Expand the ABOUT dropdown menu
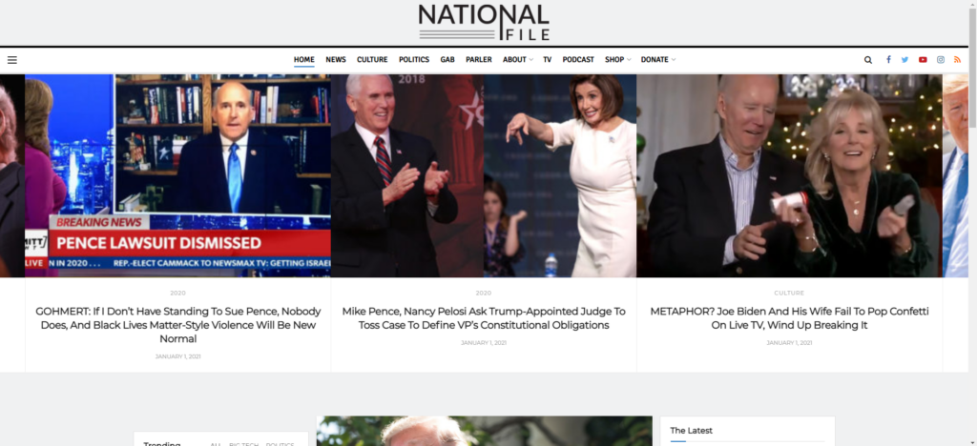This screenshot has height=446, width=977. point(518,60)
